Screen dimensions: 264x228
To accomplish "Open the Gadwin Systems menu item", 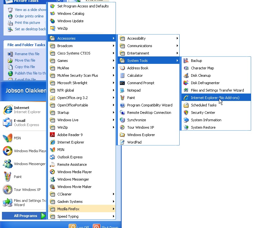I will tap(82, 202).
